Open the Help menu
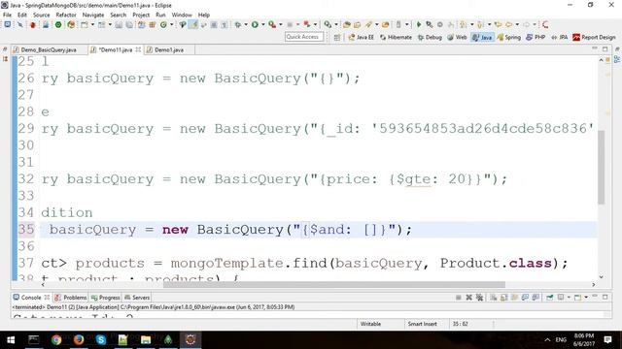622x349 pixels. pos(203,15)
